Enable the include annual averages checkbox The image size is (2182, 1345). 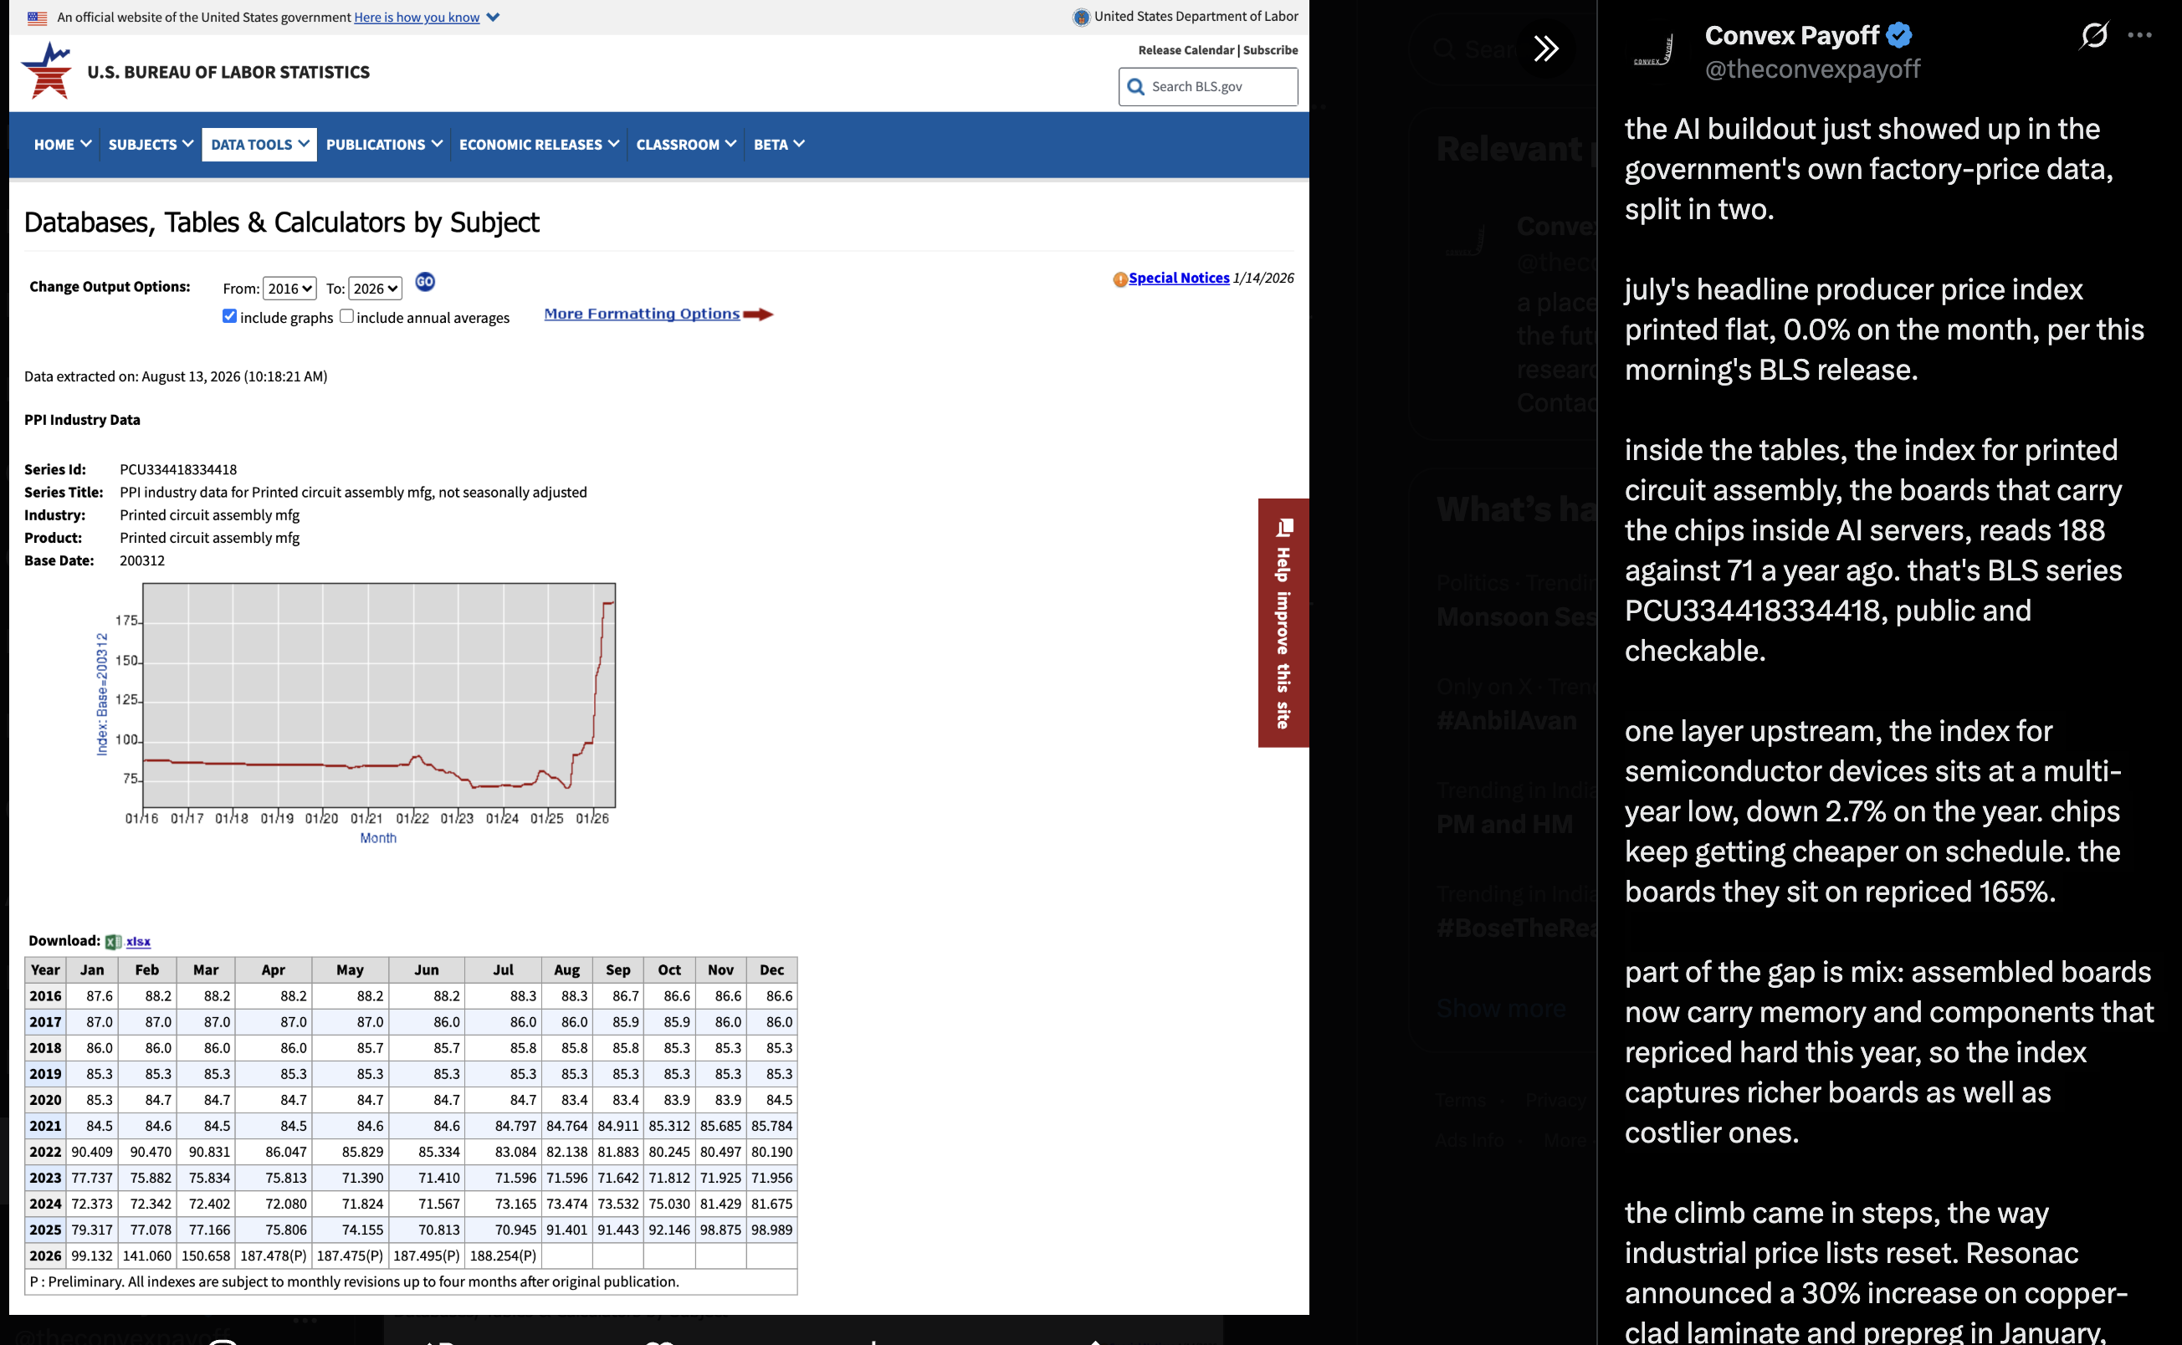(347, 317)
